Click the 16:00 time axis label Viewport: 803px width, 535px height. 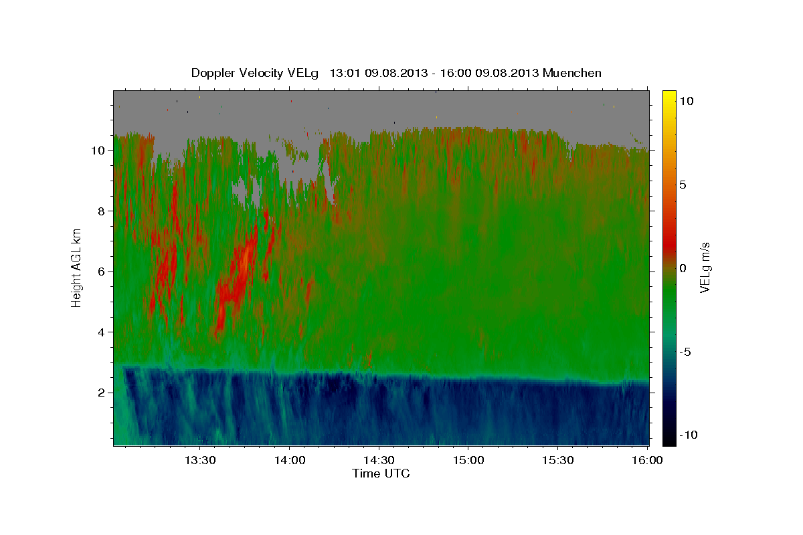647,460
